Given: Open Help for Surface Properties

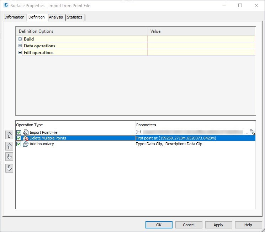Looking at the screenshot, I should coord(248,225).
